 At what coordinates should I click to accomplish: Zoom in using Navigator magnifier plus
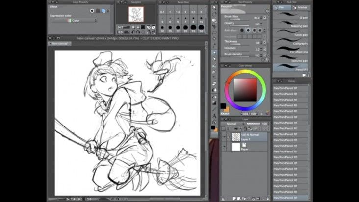coord(138,27)
